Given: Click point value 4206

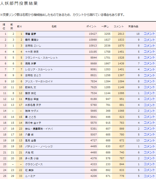Looking at the screenshot, I should coord(93,176).
